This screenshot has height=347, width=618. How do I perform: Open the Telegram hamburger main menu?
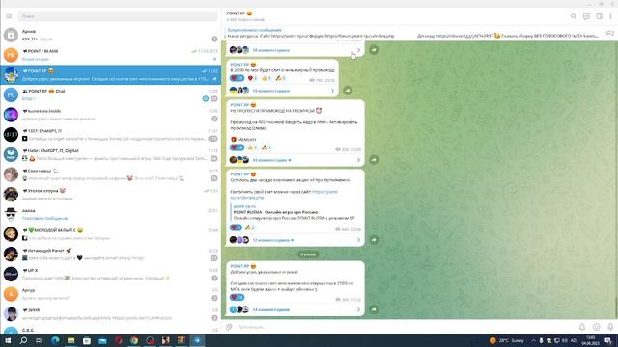tap(9, 16)
